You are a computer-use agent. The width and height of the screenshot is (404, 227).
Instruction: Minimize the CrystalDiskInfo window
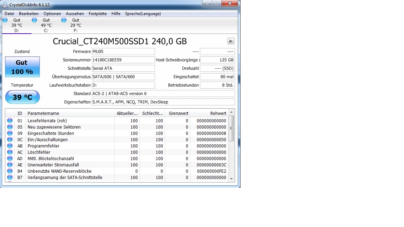point(207,4)
